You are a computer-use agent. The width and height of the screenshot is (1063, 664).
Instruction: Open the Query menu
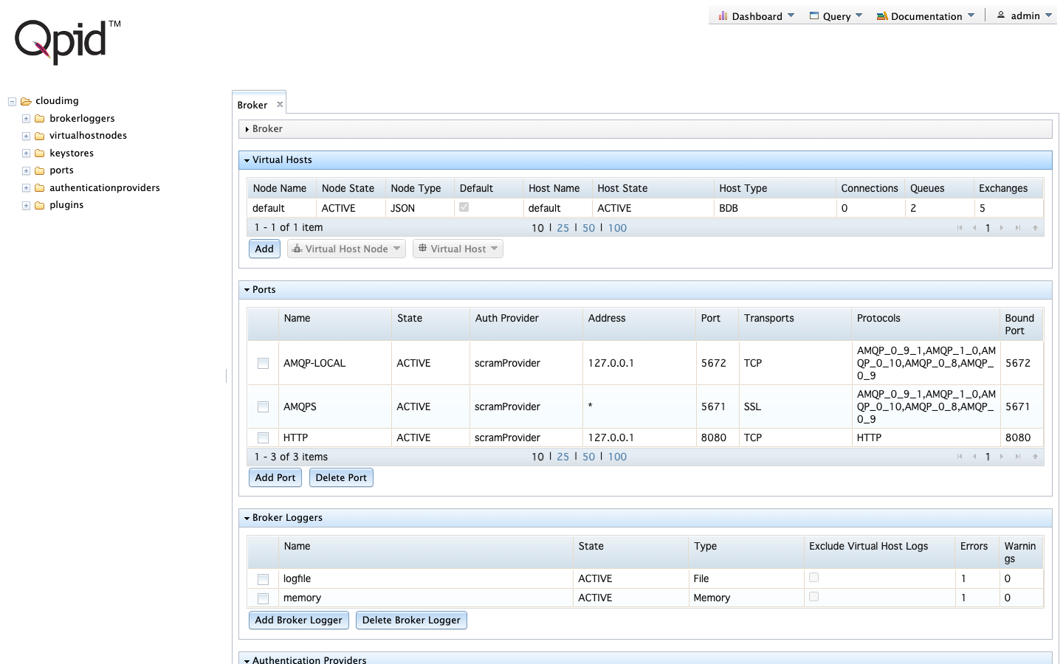836,15
